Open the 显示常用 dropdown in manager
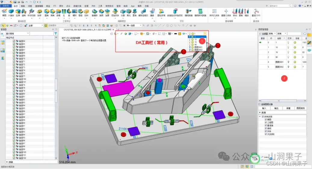The width and height of the screenshot is (312, 169). pyautogui.click(x=17, y=34)
